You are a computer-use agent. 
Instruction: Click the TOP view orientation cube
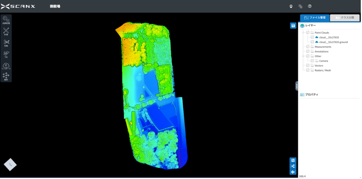coord(10,165)
